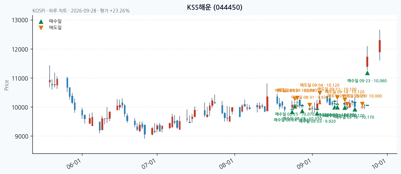The width and height of the screenshot is (401, 174).
Task: Click the 매도일 09-11 · 10,100 label
Action: (x=337, y=89)
